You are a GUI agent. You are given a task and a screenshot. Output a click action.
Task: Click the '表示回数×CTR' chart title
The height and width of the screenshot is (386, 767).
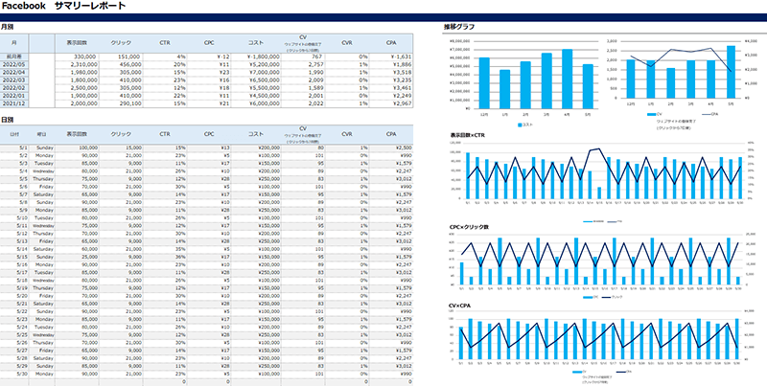point(468,135)
